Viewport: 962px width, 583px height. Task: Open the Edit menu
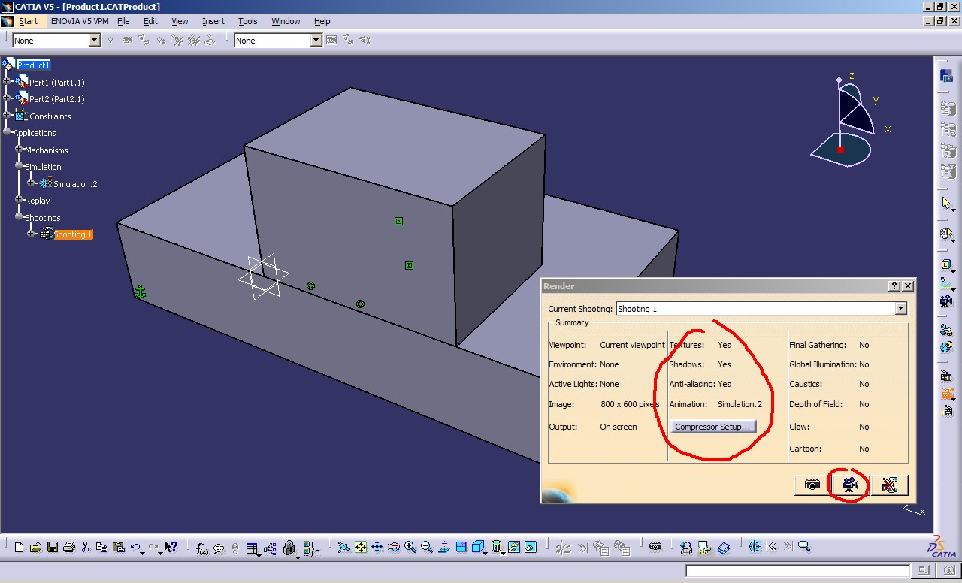[x=150, y=21]
